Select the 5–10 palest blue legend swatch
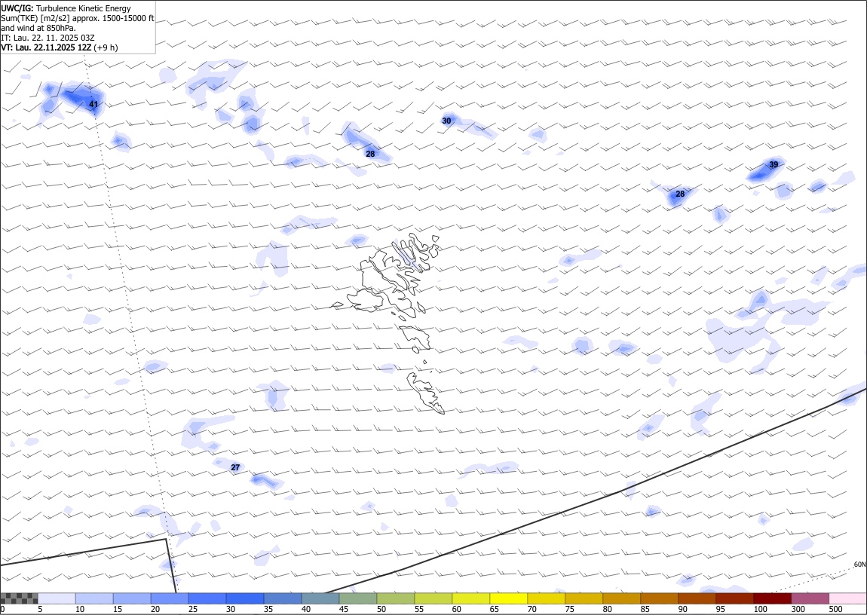The width and height of the screenshot is (867, 615). tap(57, 598)
